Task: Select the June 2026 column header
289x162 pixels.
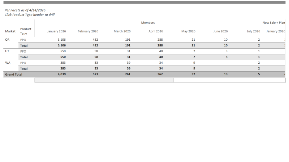Action: 220,31
